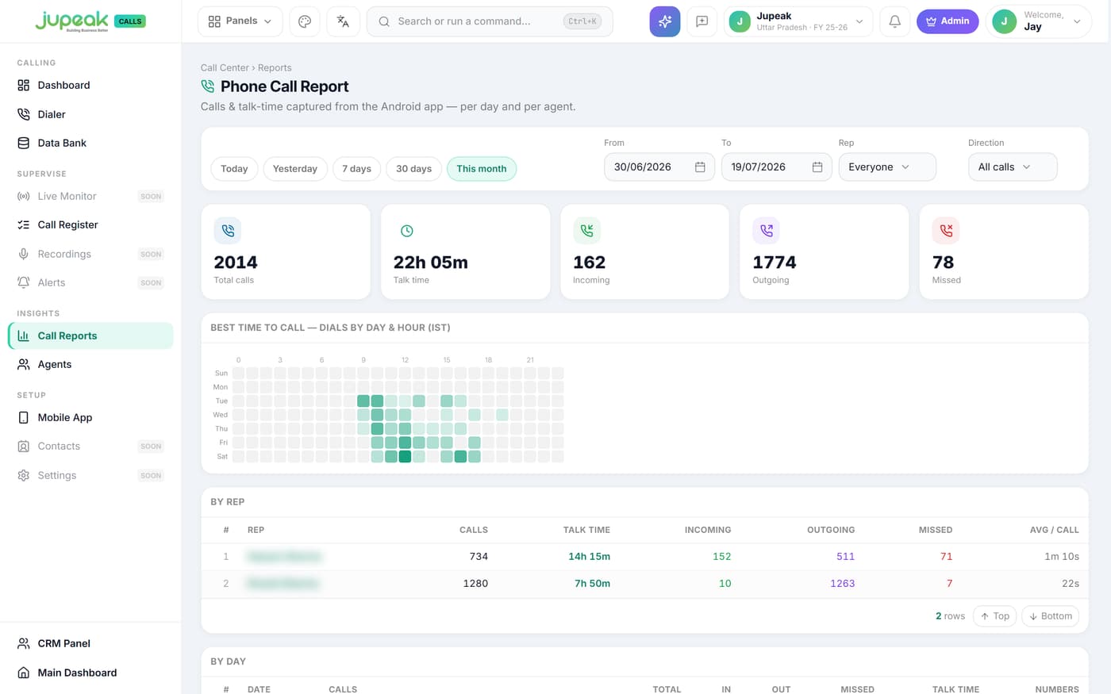1111x694 pixels.
Task: Open the feedback message-plus icon
Action: tap(702, 21)
